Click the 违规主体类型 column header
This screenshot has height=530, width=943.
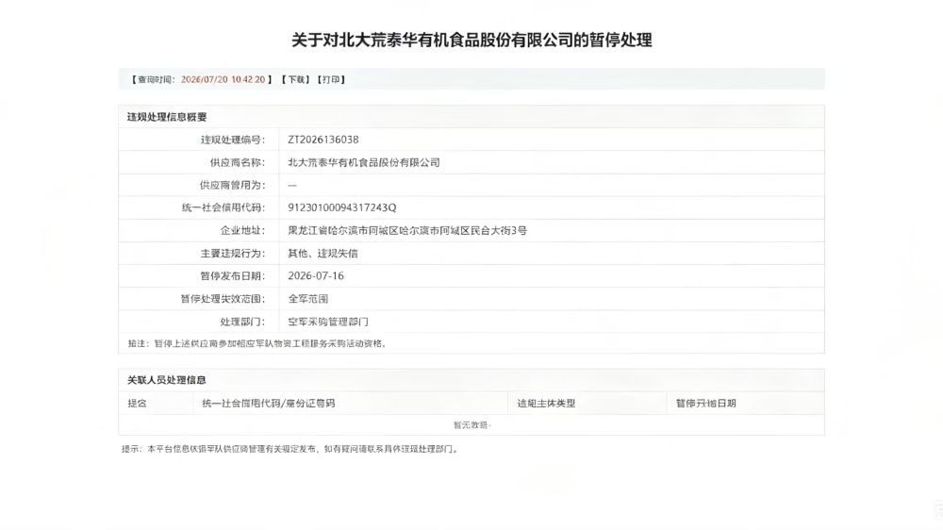(x=546, y=403)
